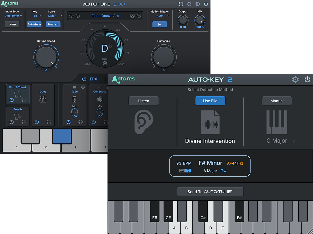This screenshot has width=313, height=234.
Task: Toggle Pitch & Throat power button
Action: (x=11, y=100)
